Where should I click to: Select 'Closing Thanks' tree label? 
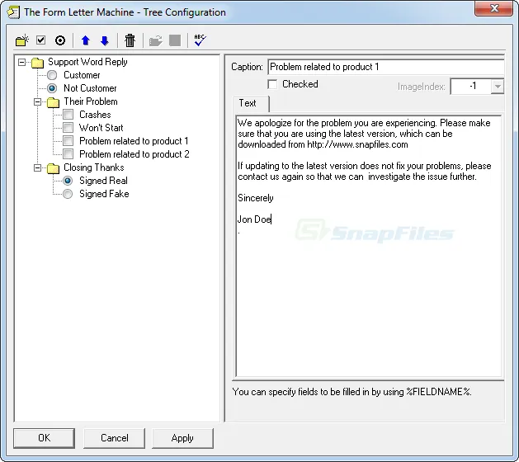click(94, 167)
